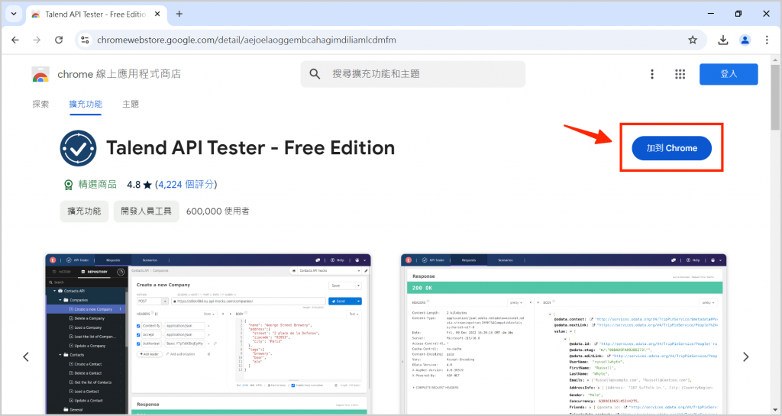The width and height of the screenshot is (782, 416).
Task: Open the first screenshot thumbnail
Action: (x=208, y=334)
